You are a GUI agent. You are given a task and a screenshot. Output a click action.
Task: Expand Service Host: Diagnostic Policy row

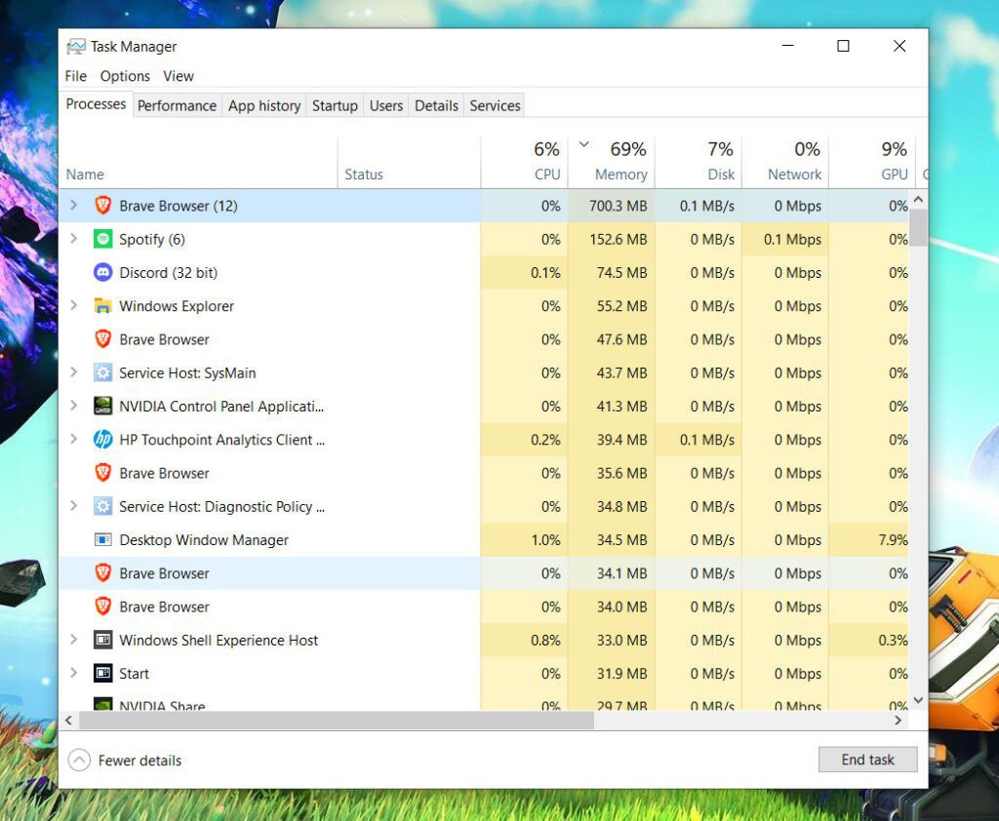74,506
